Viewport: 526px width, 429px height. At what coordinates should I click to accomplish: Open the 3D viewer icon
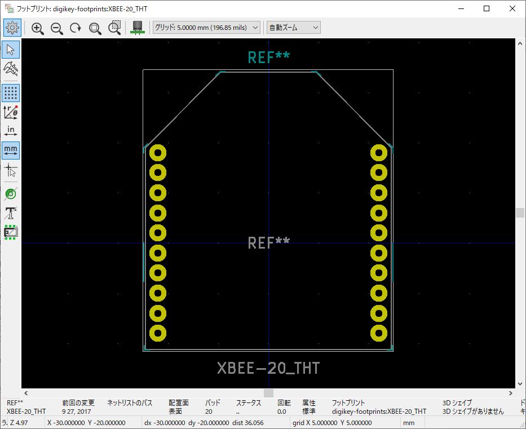pyautogui.click(x=138, y=28)
